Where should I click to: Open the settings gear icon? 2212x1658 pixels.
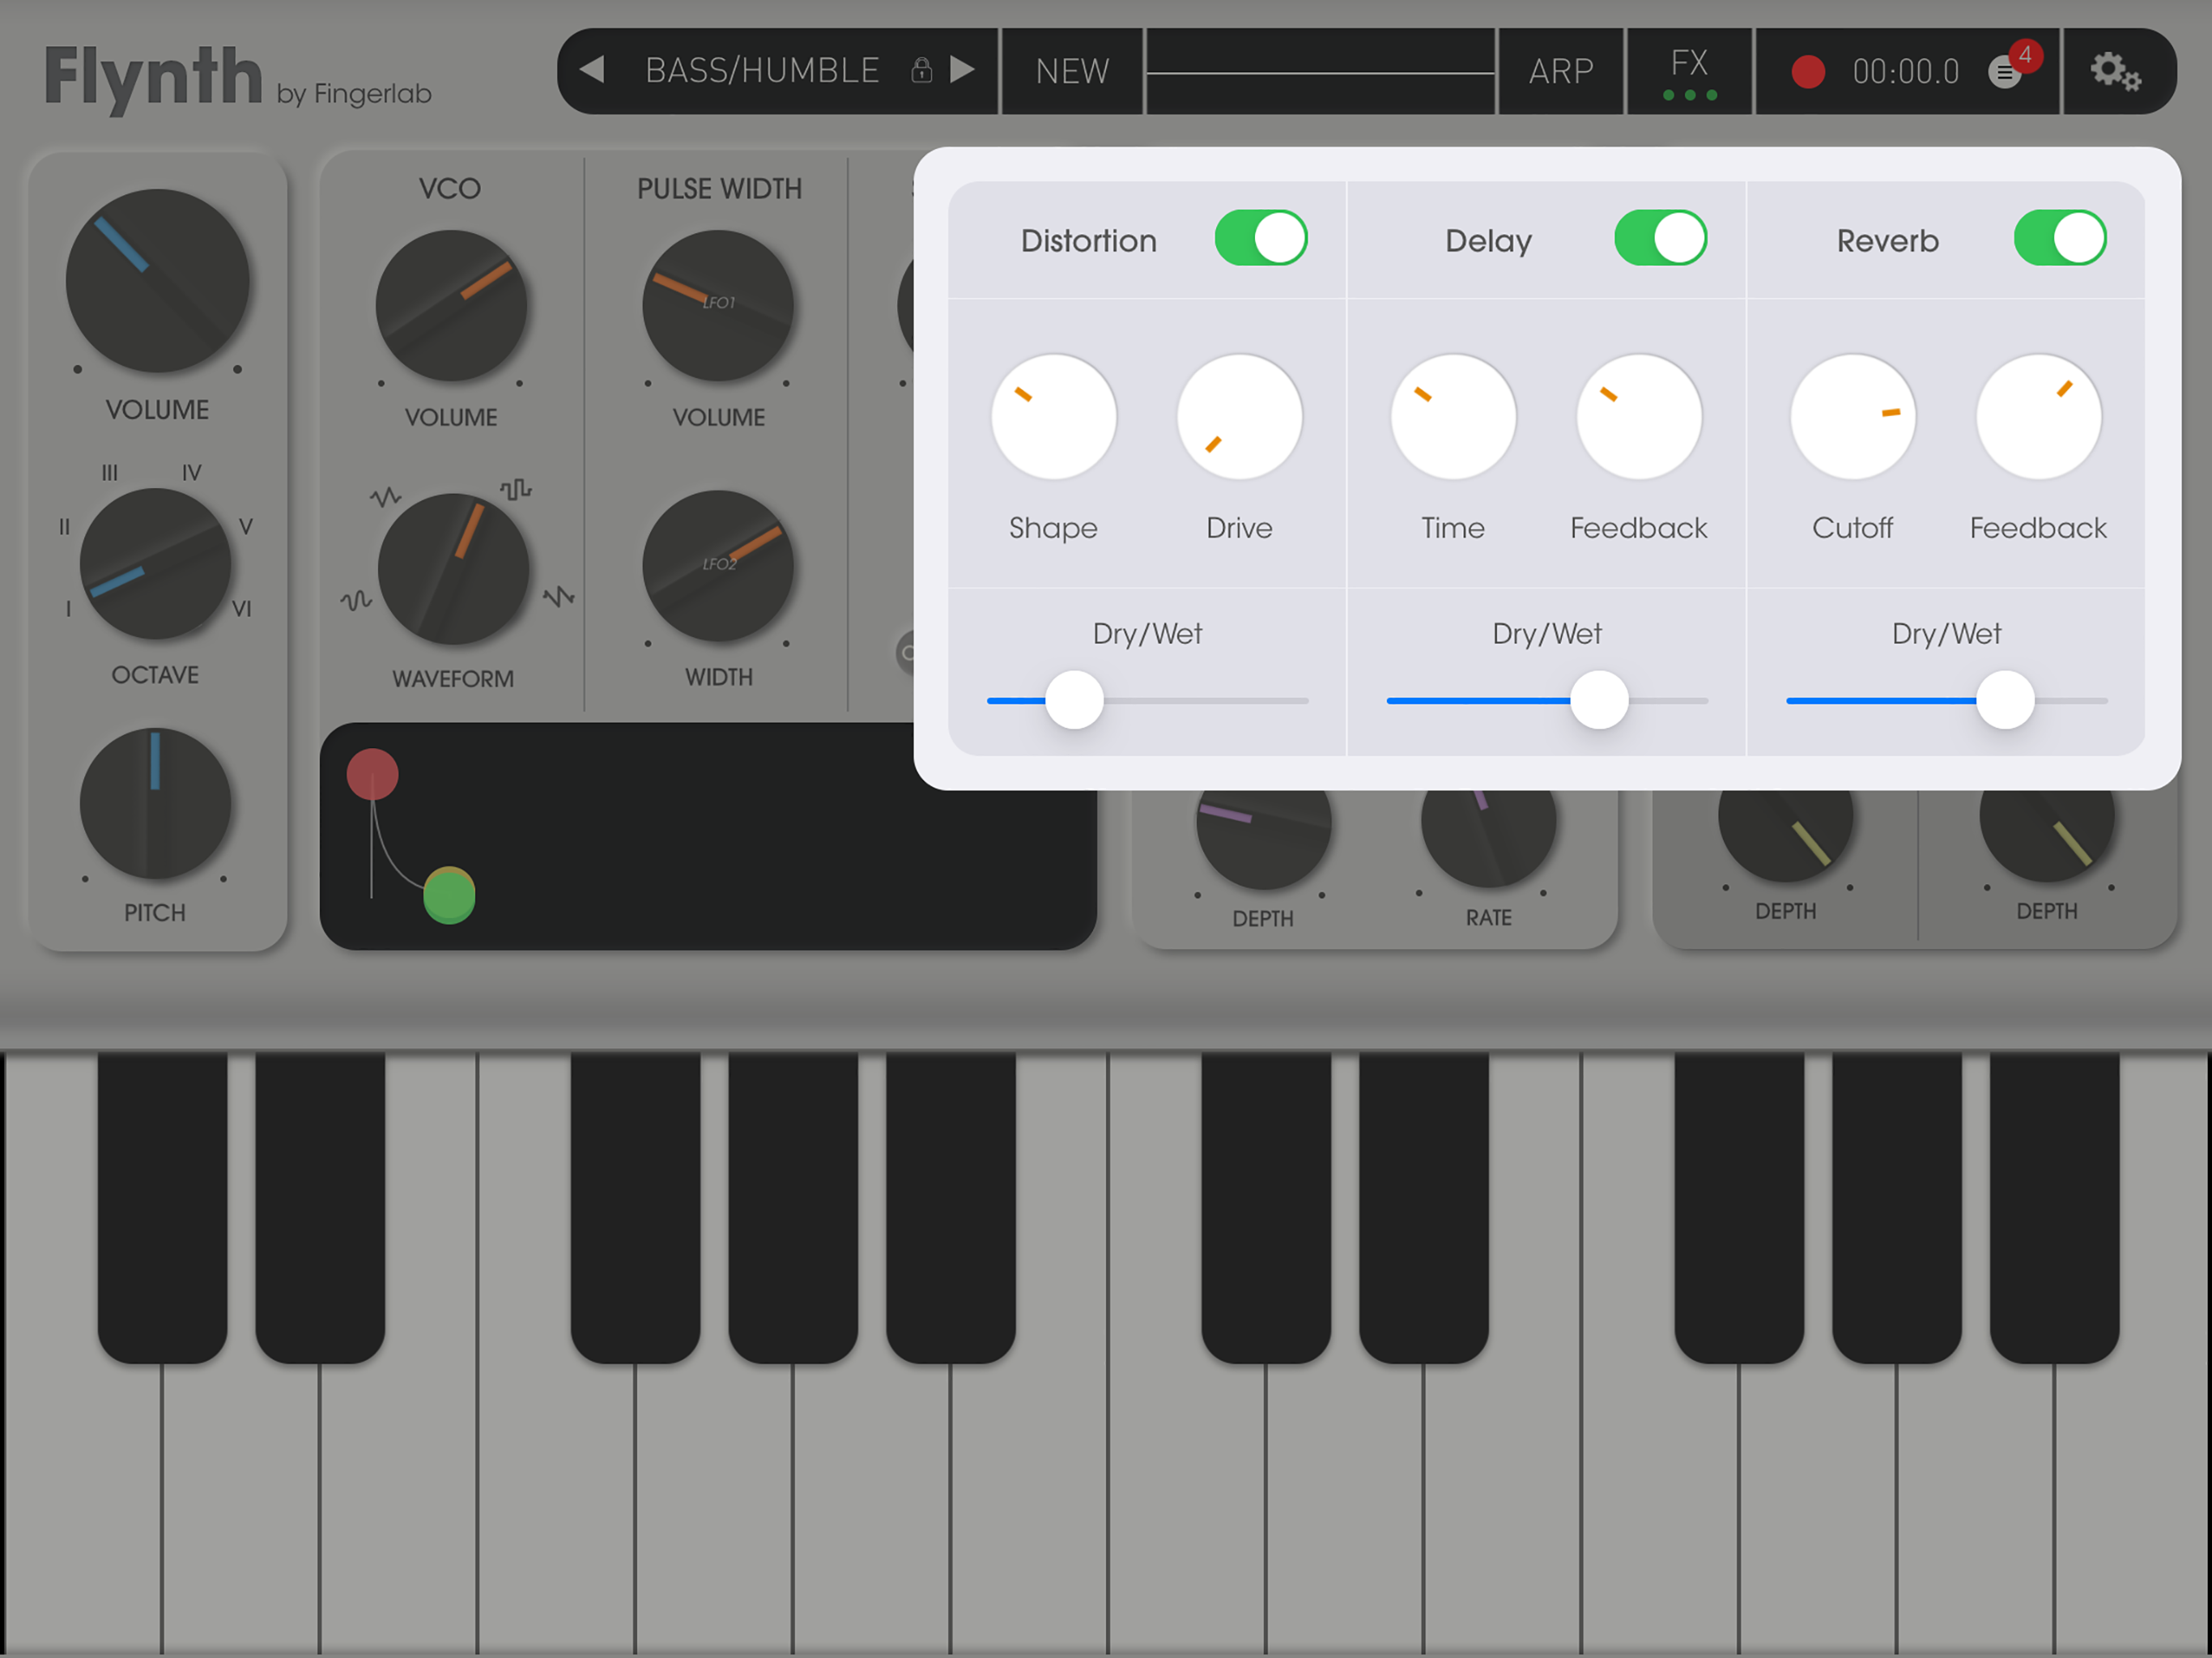[2114, 72]
